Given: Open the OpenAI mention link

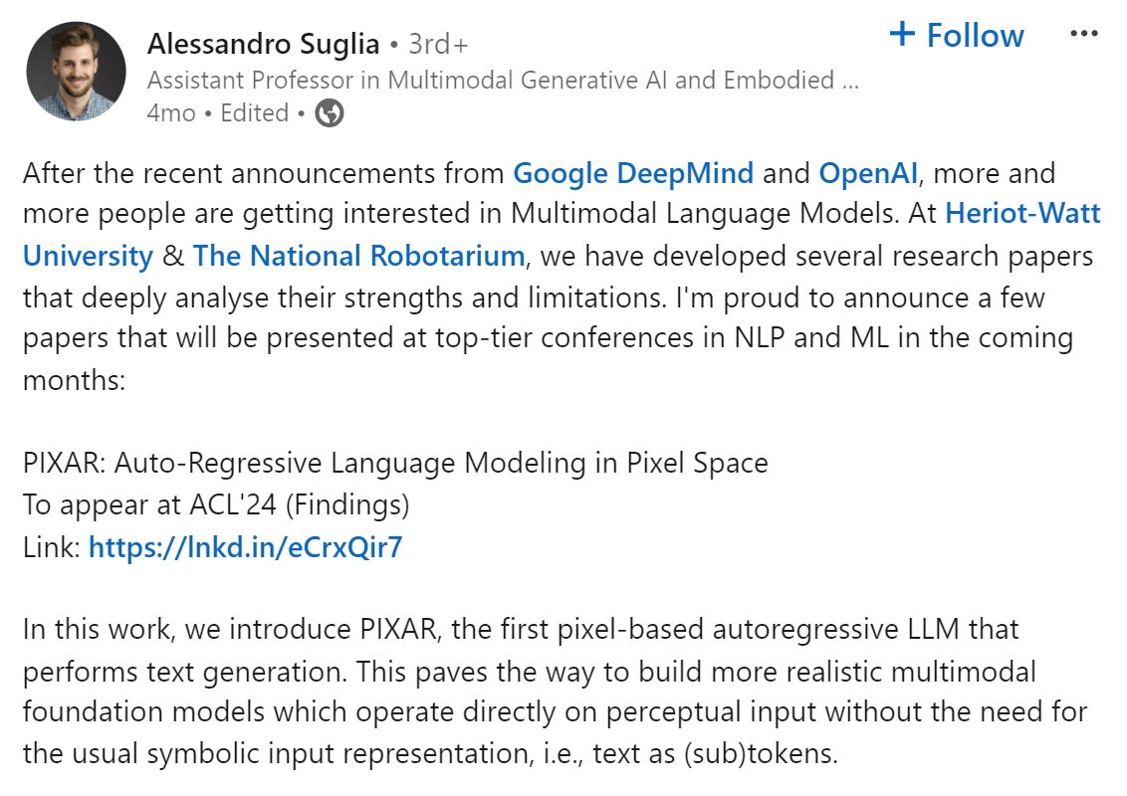Looking at the screenshot, I should click(x=867, y=174).
